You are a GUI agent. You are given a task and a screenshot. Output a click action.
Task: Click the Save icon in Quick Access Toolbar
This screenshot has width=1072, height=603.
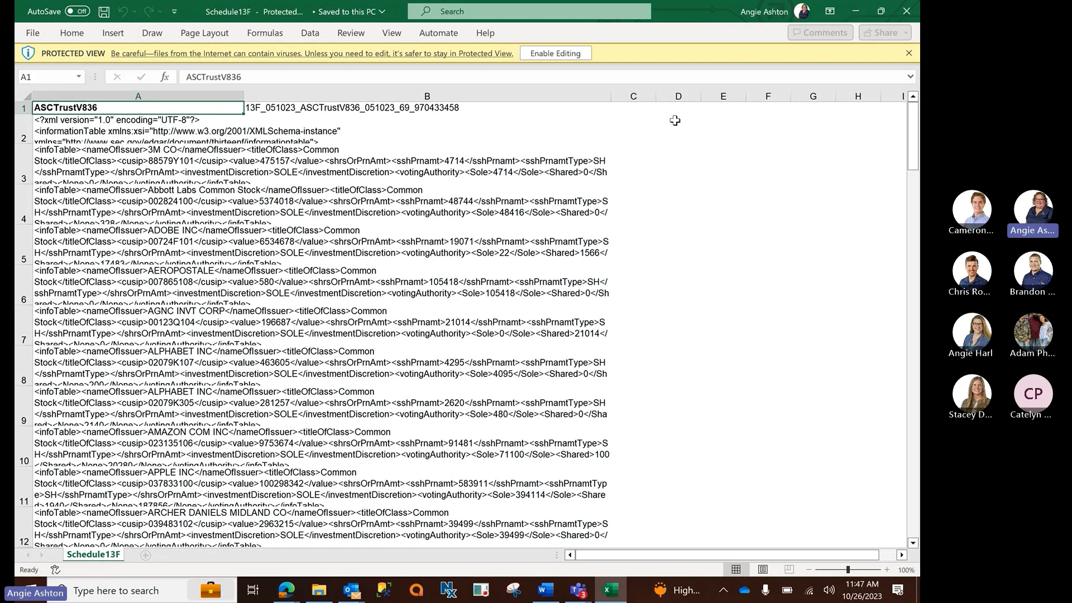click(104, 11)
